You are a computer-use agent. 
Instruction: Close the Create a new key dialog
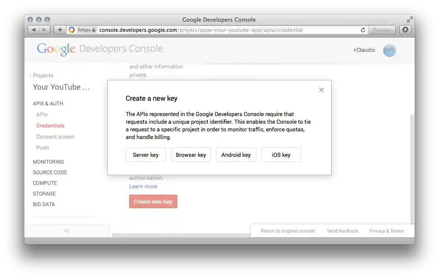pyautogui.click(x=321, y=90)
